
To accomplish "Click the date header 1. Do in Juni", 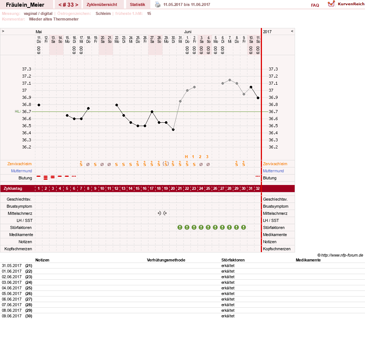I will click(187, 40).
